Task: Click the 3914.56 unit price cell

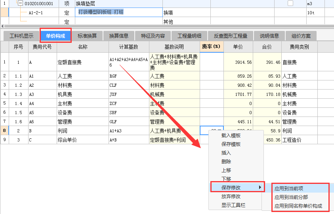Action: [x=238, y=62]
